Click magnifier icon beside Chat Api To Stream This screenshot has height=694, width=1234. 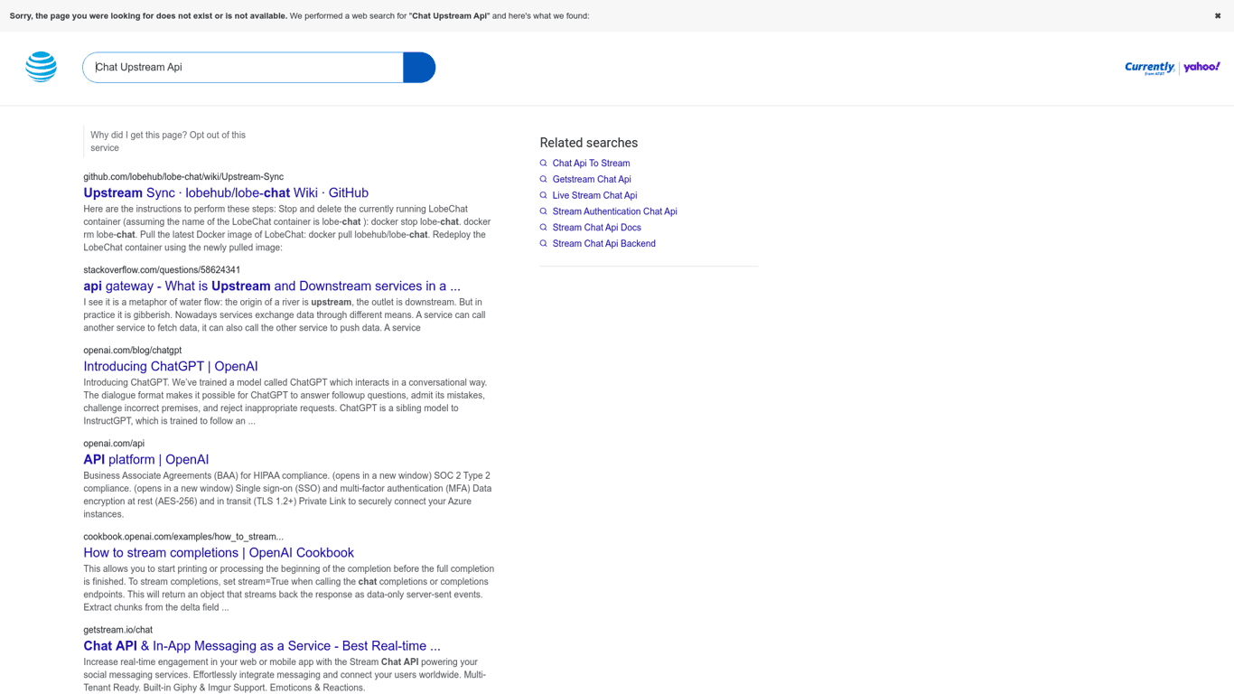pos(543,164)
